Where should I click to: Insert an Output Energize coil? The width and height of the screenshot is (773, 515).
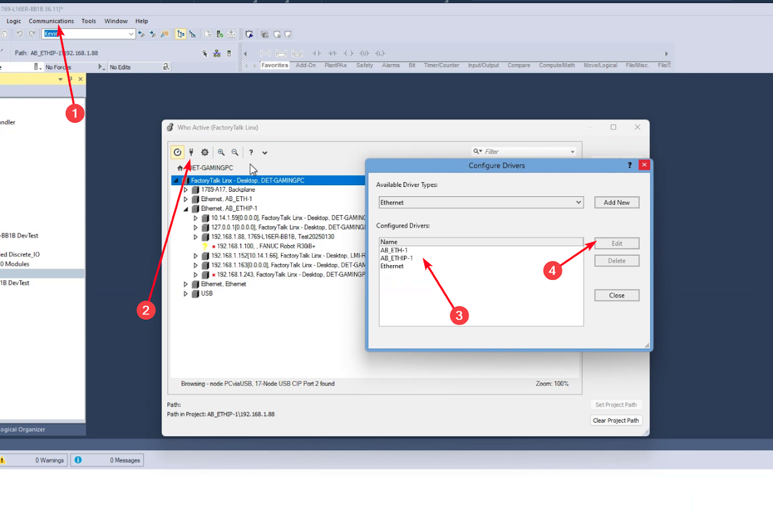(x=349, y=53)
